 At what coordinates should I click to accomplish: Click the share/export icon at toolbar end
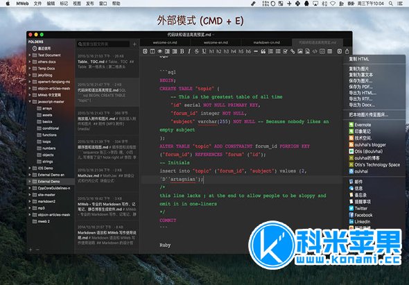click(347, 51)
